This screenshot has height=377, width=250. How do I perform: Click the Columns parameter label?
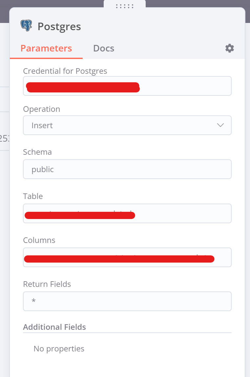(x=39, y=240)
